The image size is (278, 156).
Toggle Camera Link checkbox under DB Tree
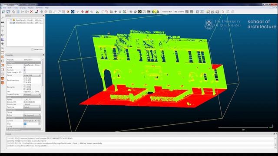33,49
